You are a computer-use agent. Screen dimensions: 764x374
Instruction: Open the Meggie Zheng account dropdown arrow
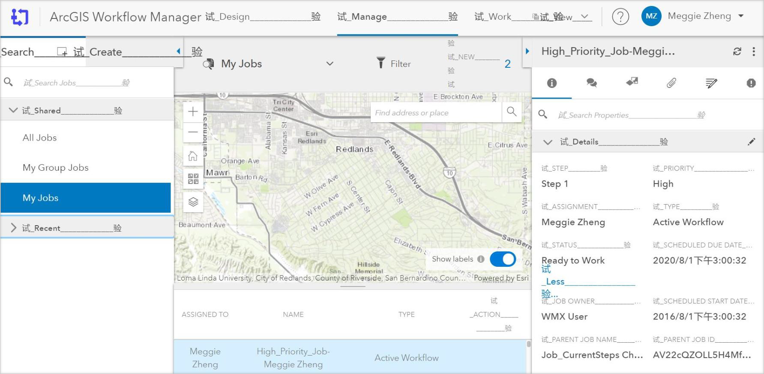740,16
